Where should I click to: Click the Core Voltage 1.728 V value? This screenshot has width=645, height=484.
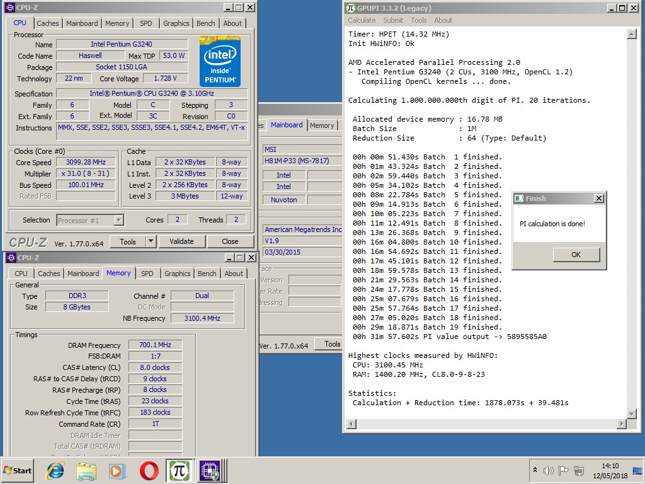[x=166, y=78]
